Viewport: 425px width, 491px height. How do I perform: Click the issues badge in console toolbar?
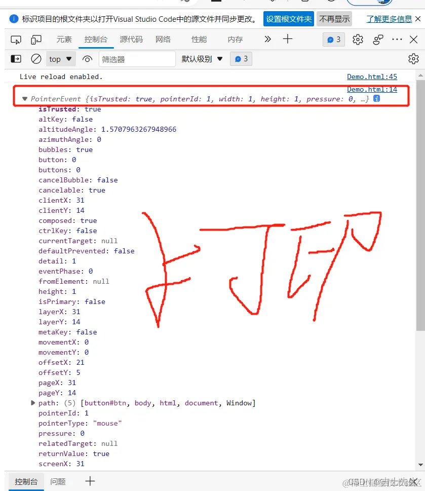coord(241,59)
